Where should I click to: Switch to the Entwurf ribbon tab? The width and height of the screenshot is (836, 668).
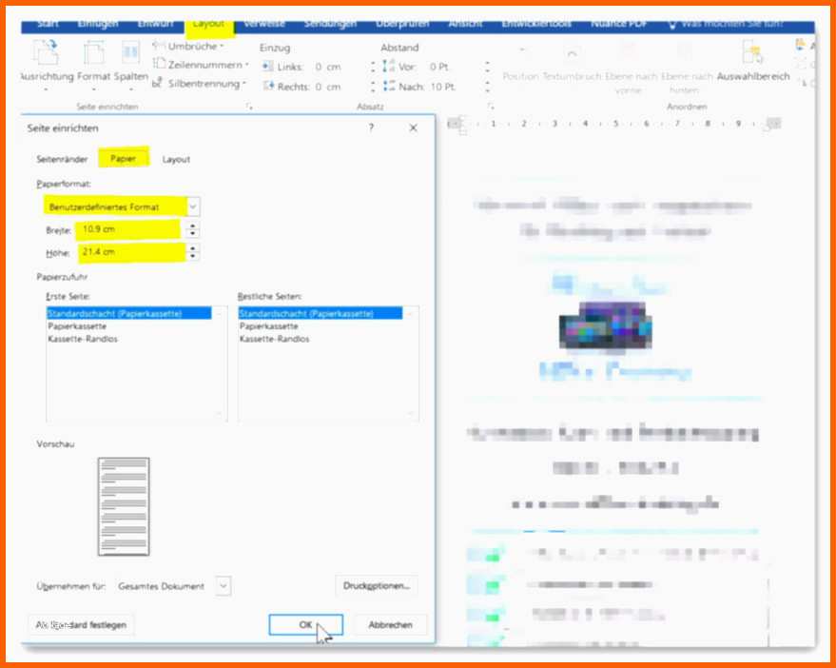tap(155, 24)
